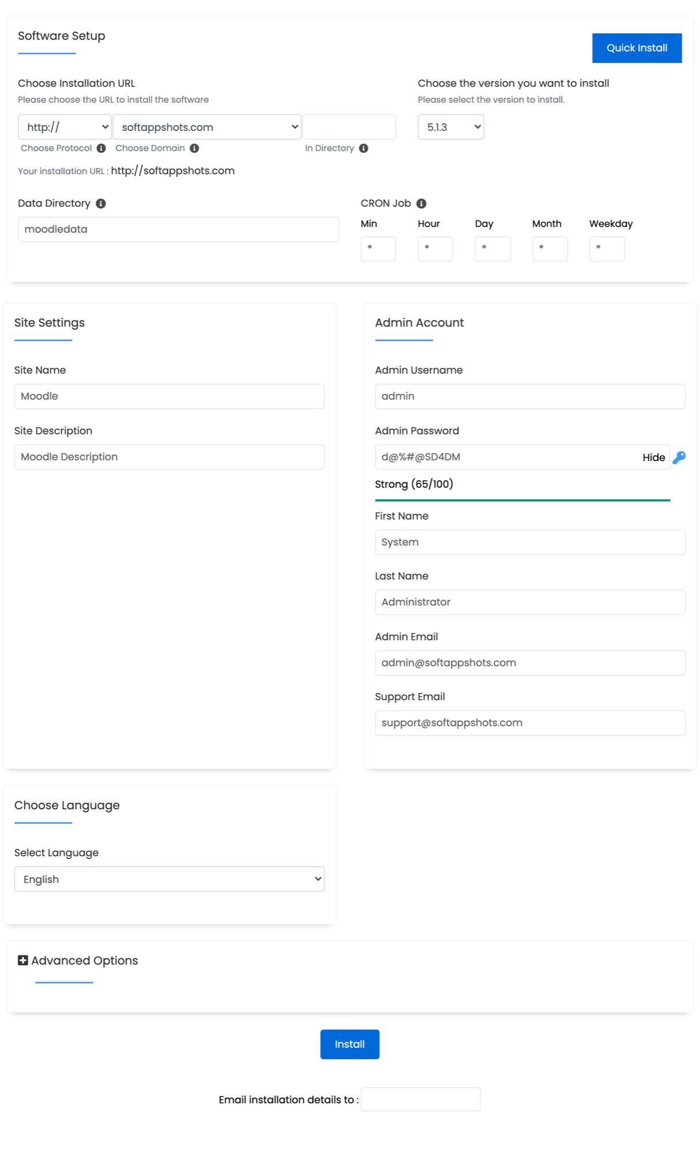
Task: Click the First Name field
Action: pos(530,542)
